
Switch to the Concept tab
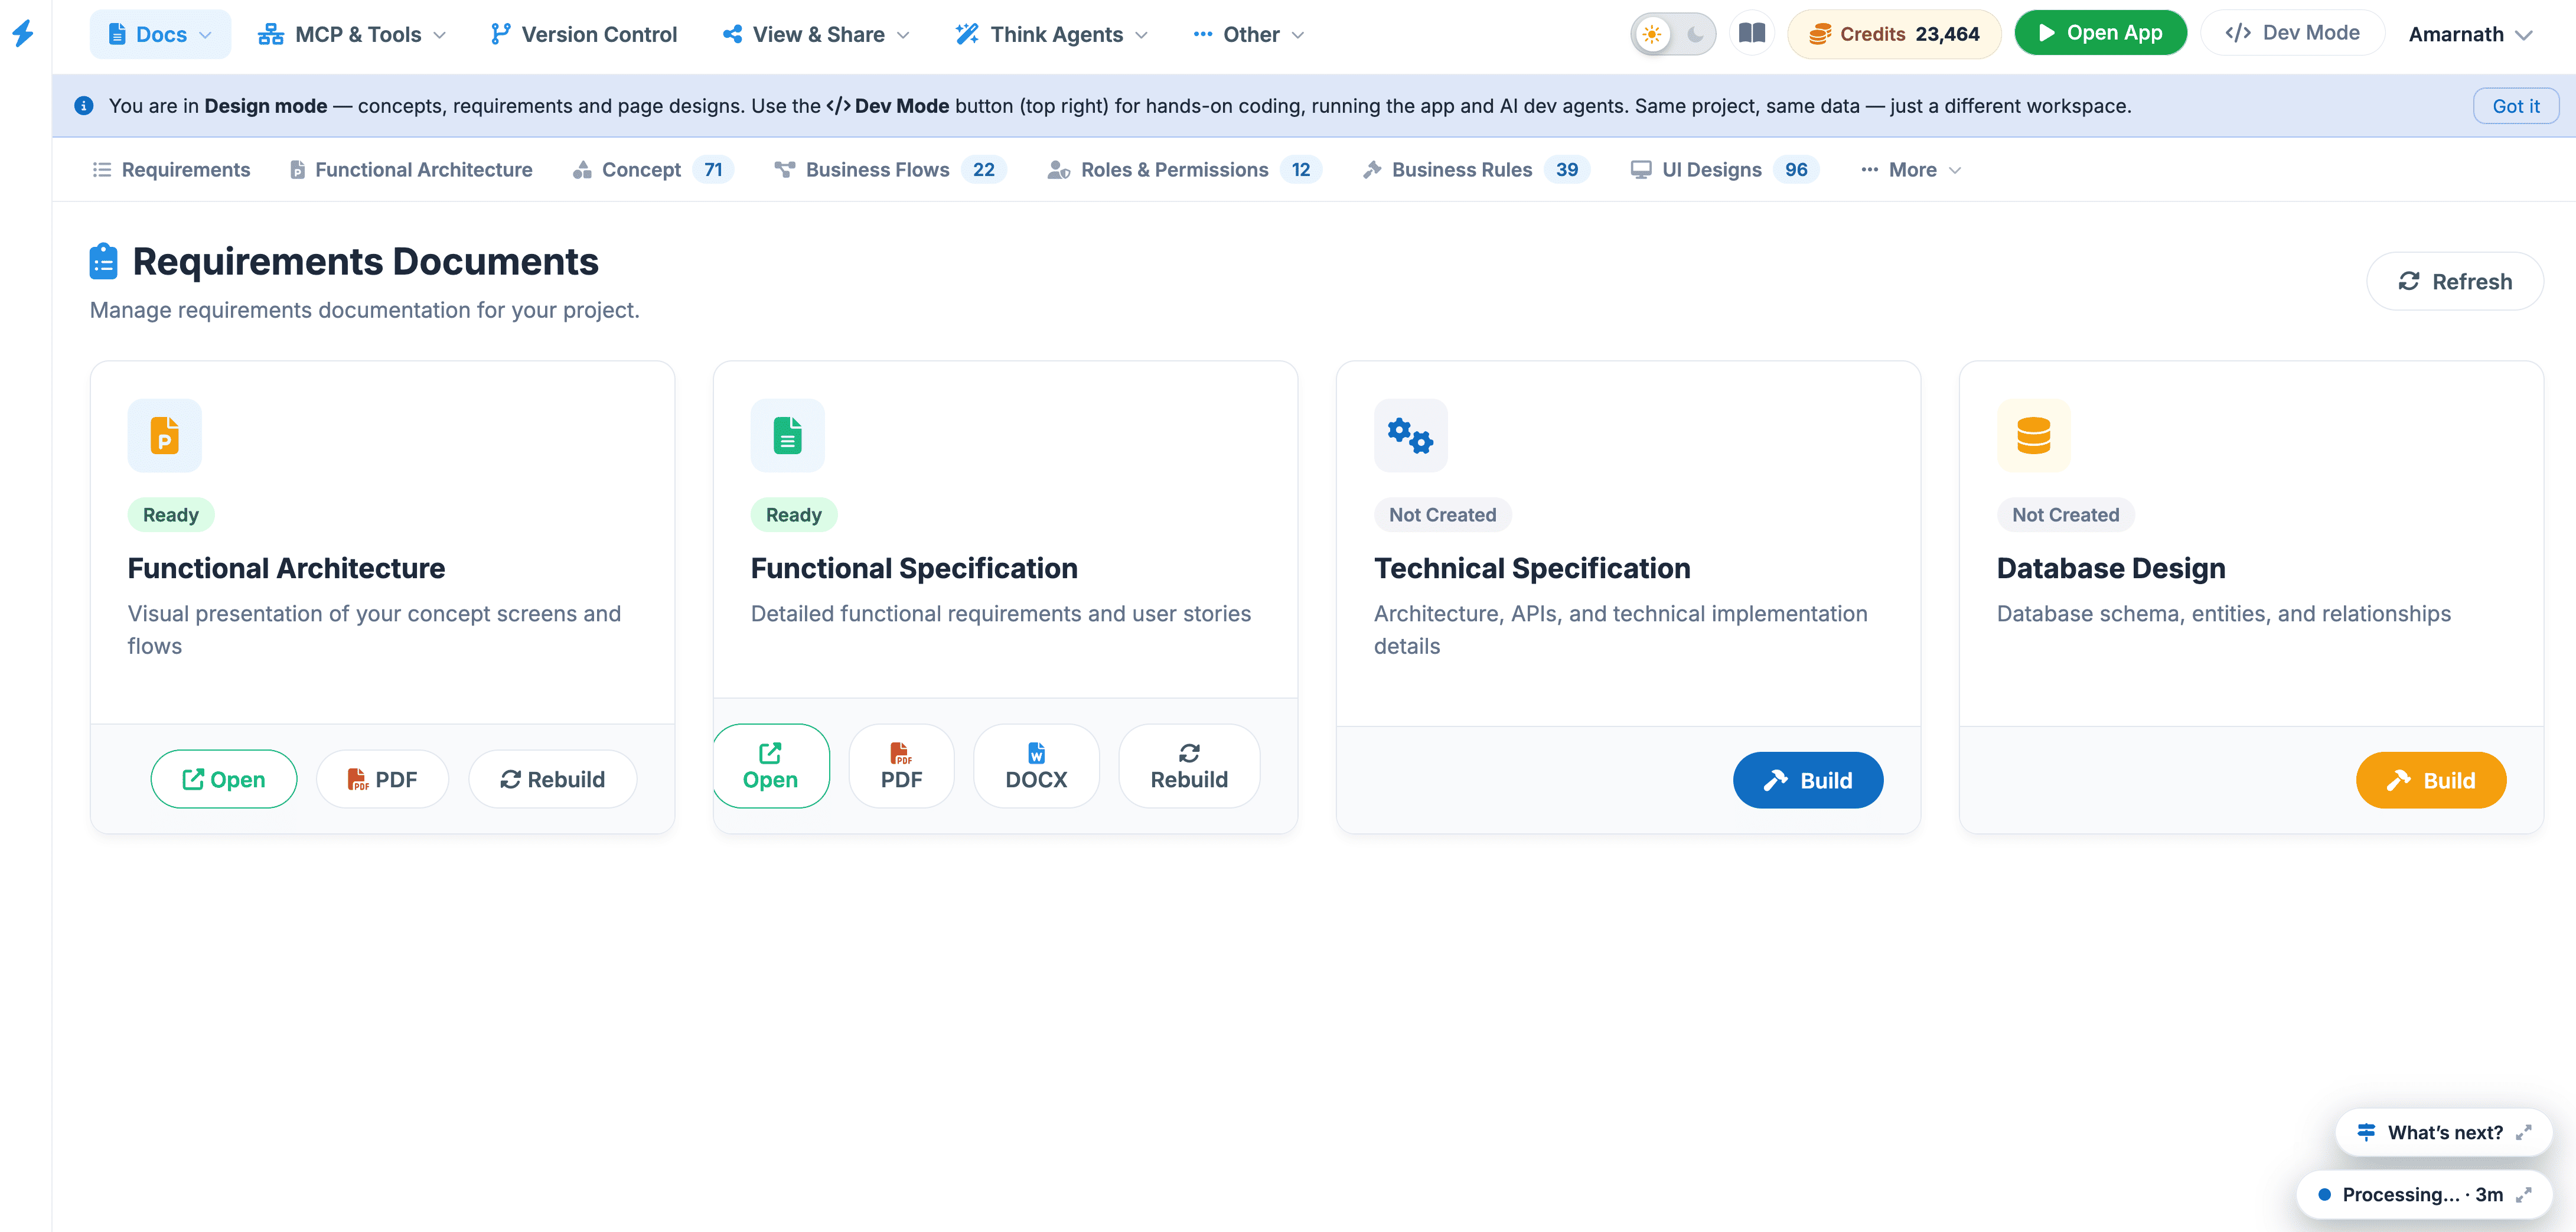(x=652, y=170)
